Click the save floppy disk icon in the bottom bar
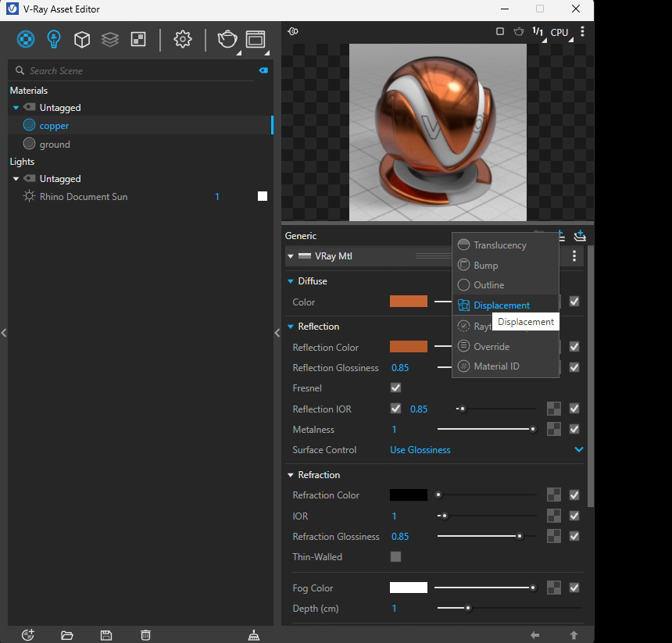Viewport: 672px width, 643px height. [x=106, y=635]
